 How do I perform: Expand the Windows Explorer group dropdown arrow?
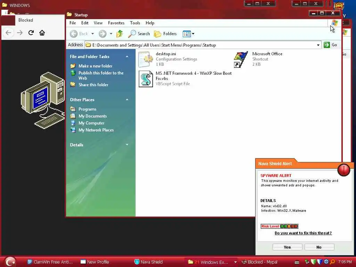[235, 262]
